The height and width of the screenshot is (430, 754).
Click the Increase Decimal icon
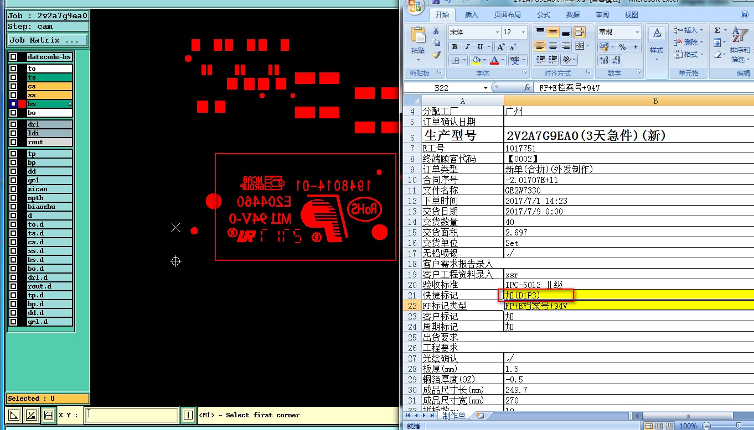coord(604,60)
